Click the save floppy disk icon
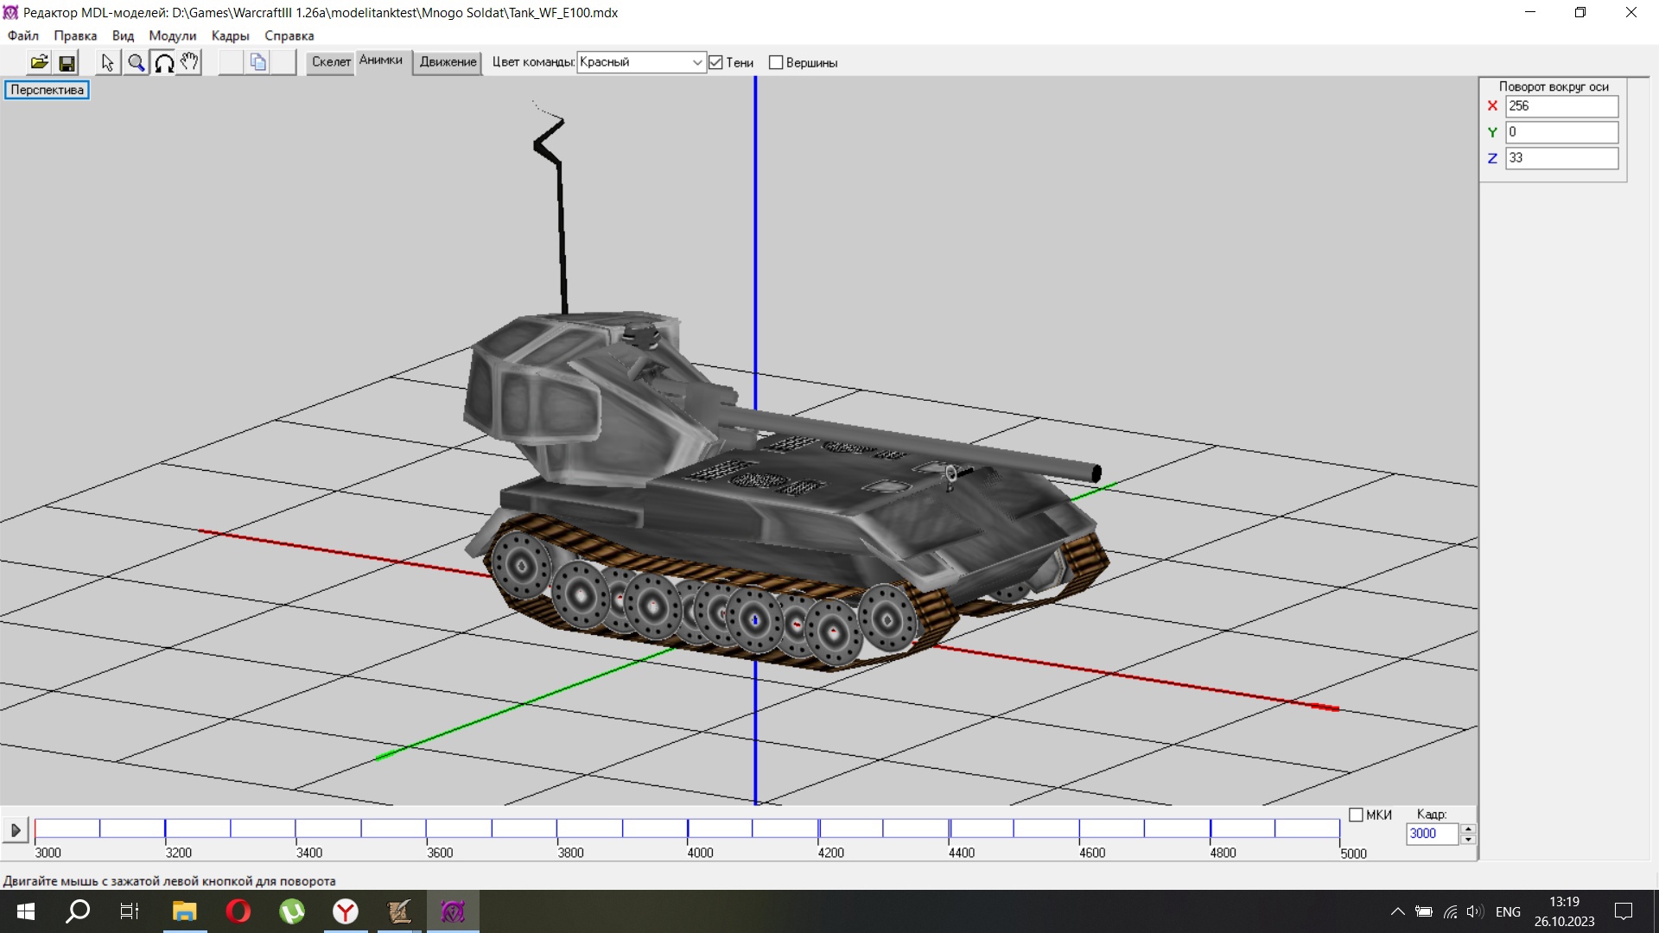The image size is (1659, 933). [67, 62]
